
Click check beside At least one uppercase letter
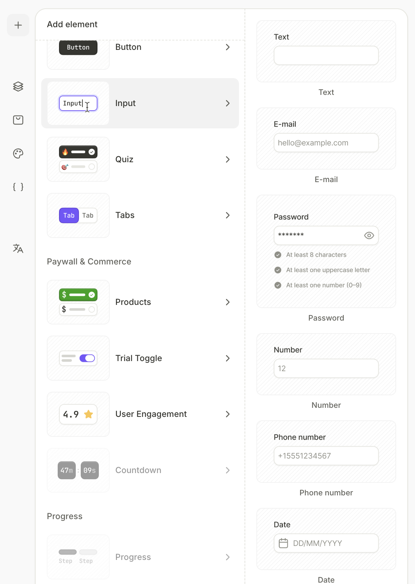coord(278,270)
